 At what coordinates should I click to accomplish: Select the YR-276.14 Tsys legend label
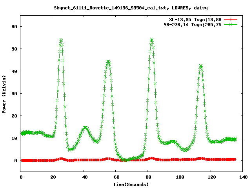click(193, 24)
